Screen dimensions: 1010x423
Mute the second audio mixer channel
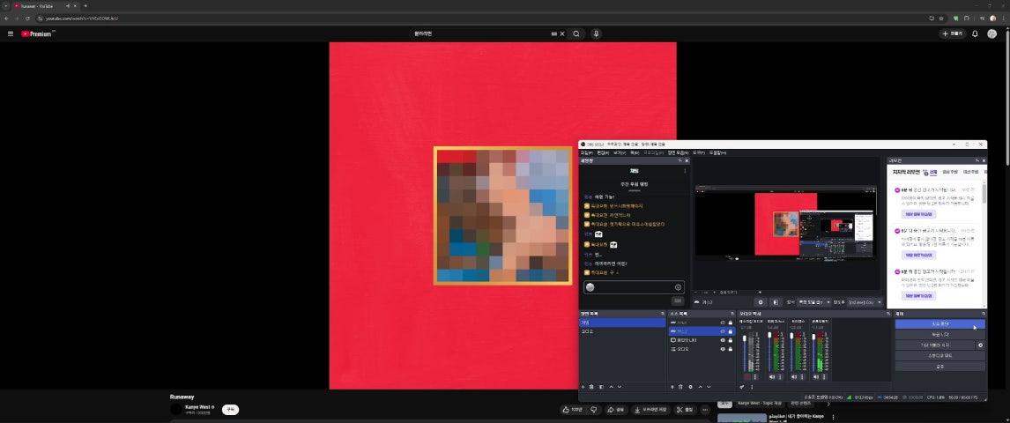pyautogui.click(x=772, y=376)
